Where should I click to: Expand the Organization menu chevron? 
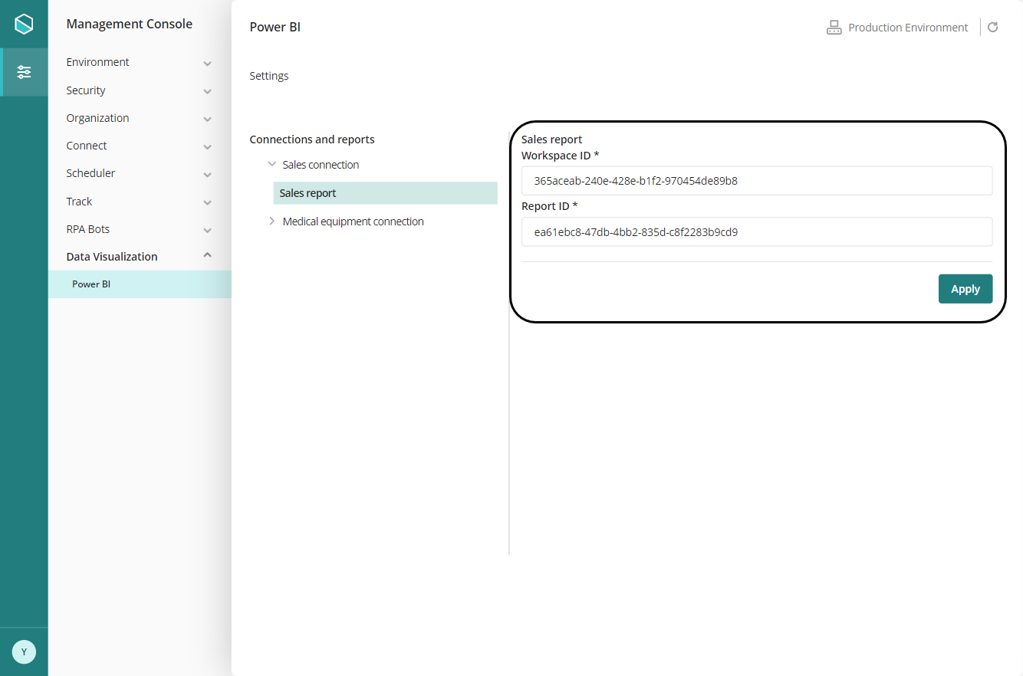coord(207,119)
